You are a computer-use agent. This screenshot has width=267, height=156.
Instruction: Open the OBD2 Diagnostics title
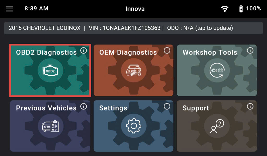(x=46, y=53)
